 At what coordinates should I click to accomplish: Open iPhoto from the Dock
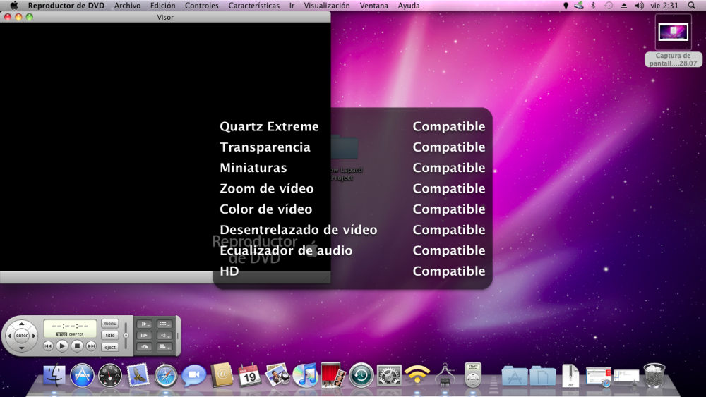[277, 375]
